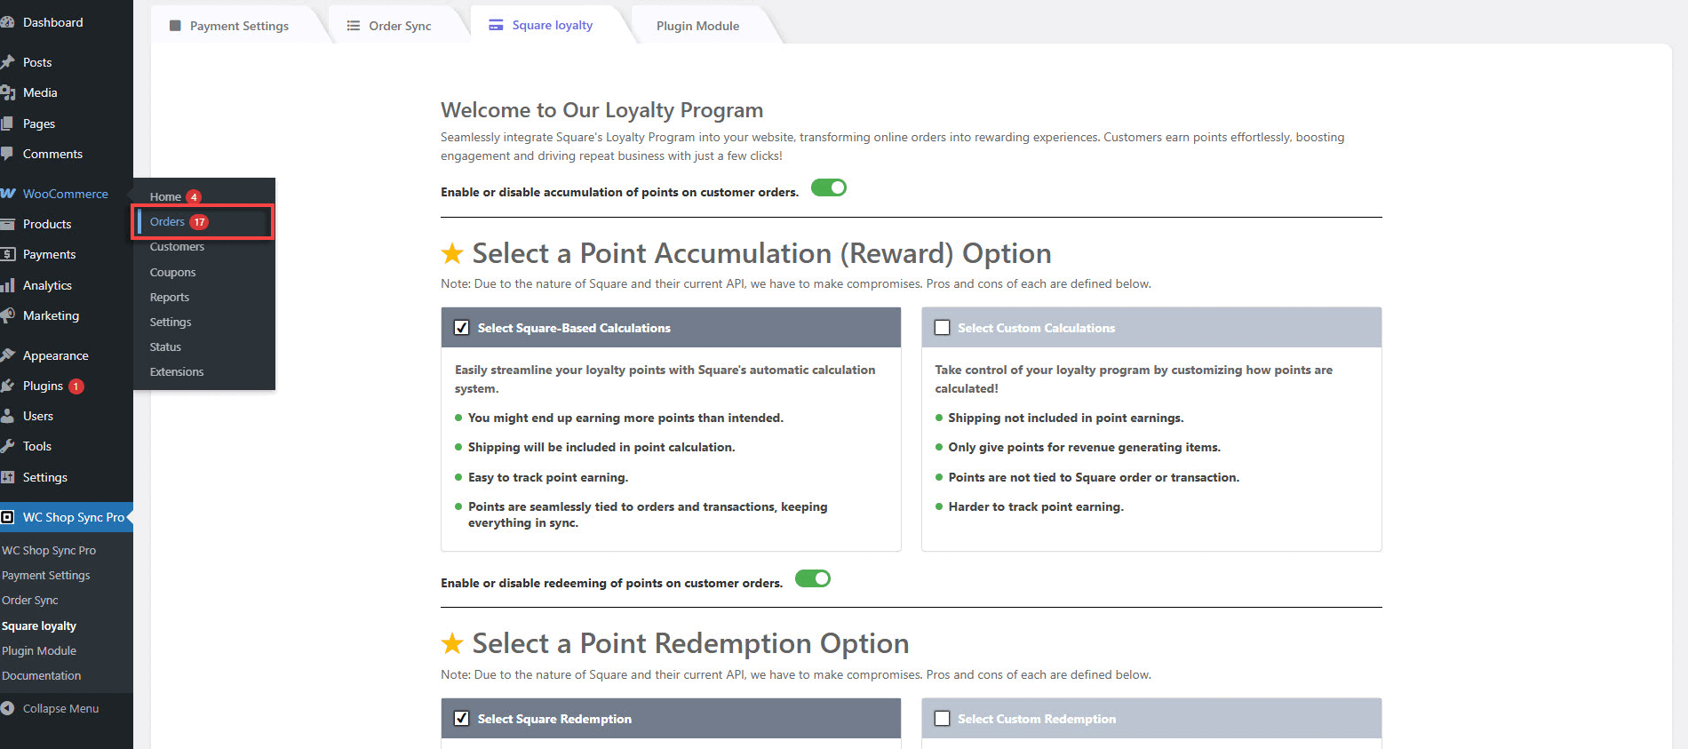Click the Appearance paintbrush icon
Screen dimensions: 1688x749
pos(7,355)
